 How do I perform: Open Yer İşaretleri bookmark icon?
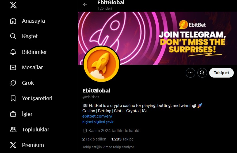[13, 98]
